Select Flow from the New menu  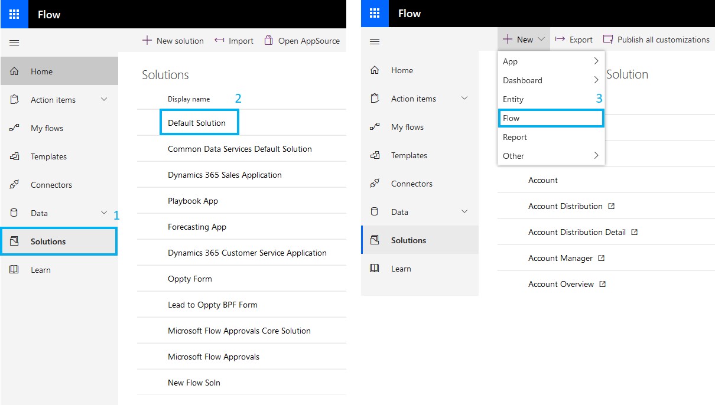pyautogui.click(x=551, y=118)
